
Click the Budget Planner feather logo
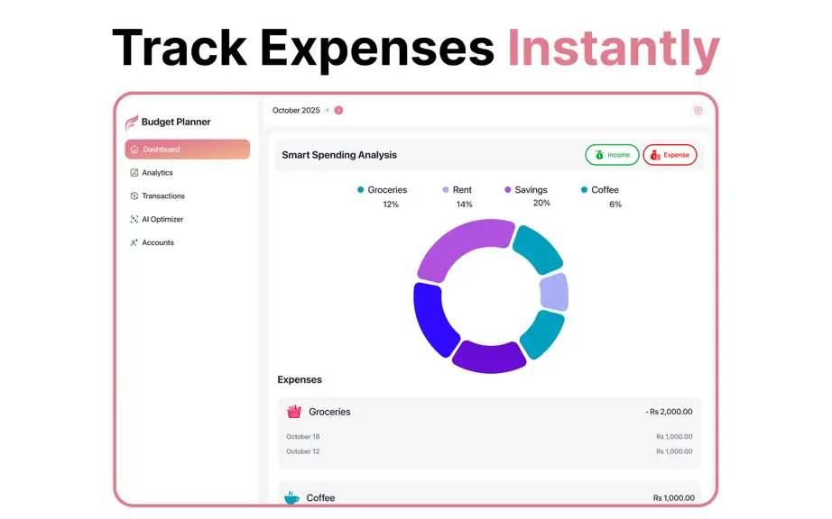tap(131, 123)
